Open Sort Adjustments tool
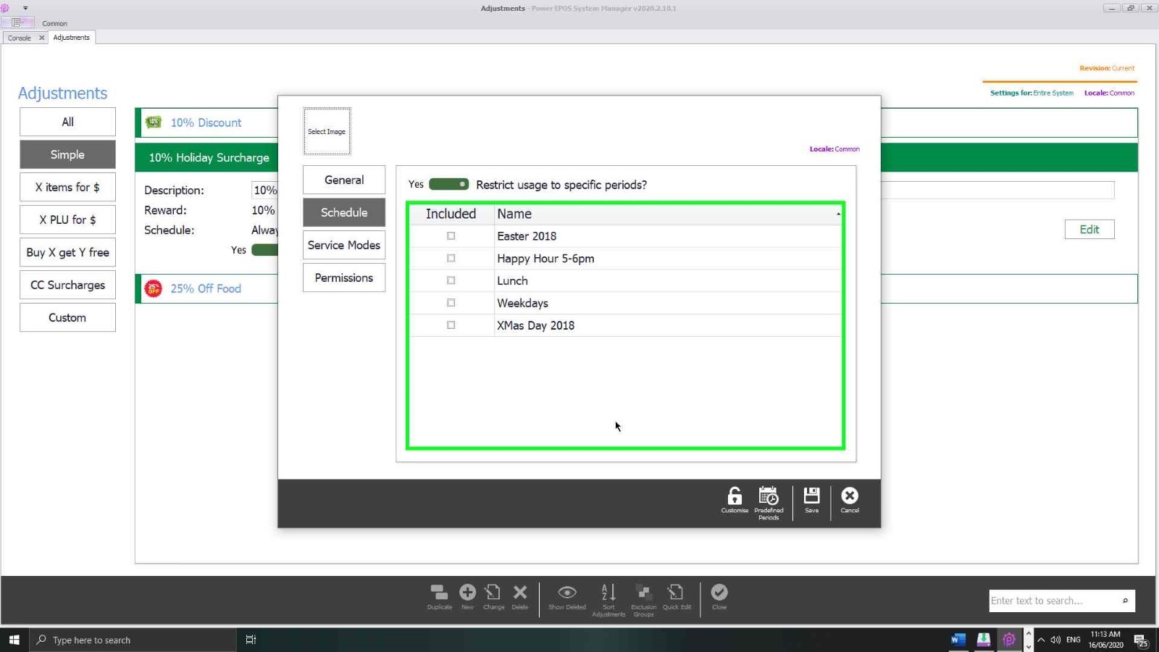This screenshot has width=1159, height=652. (608, 600)
